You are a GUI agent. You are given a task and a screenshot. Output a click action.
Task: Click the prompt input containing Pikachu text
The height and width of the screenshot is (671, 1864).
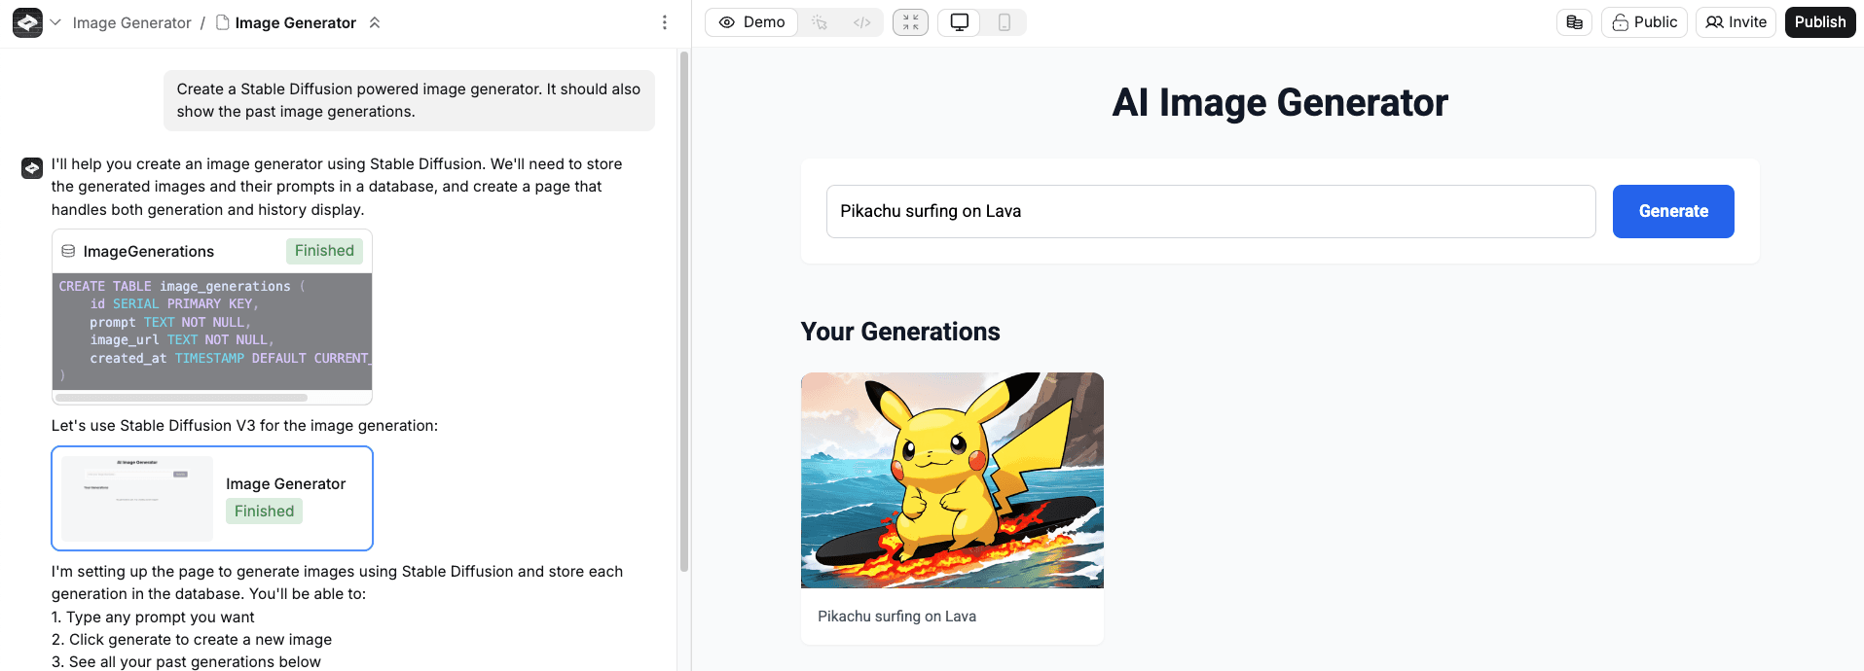pos(1210,211)
